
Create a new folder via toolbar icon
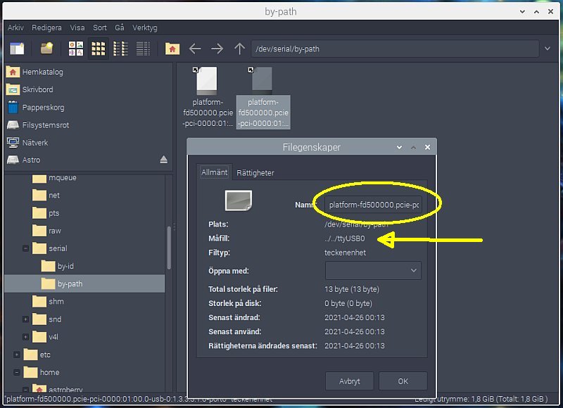tap(46, 48)
